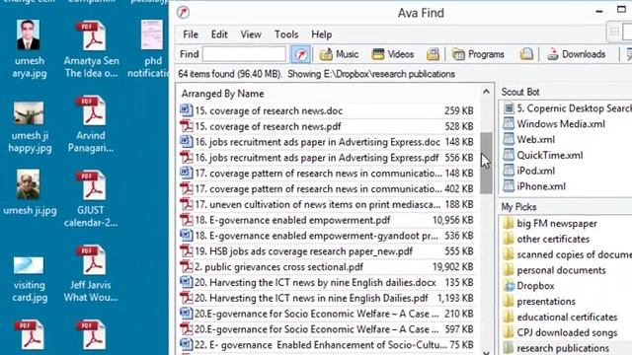Open Web.xml in Scout Bot
The width and height of the screenshot is (632, 355).
pyautogui.click(x=529, y=140)
